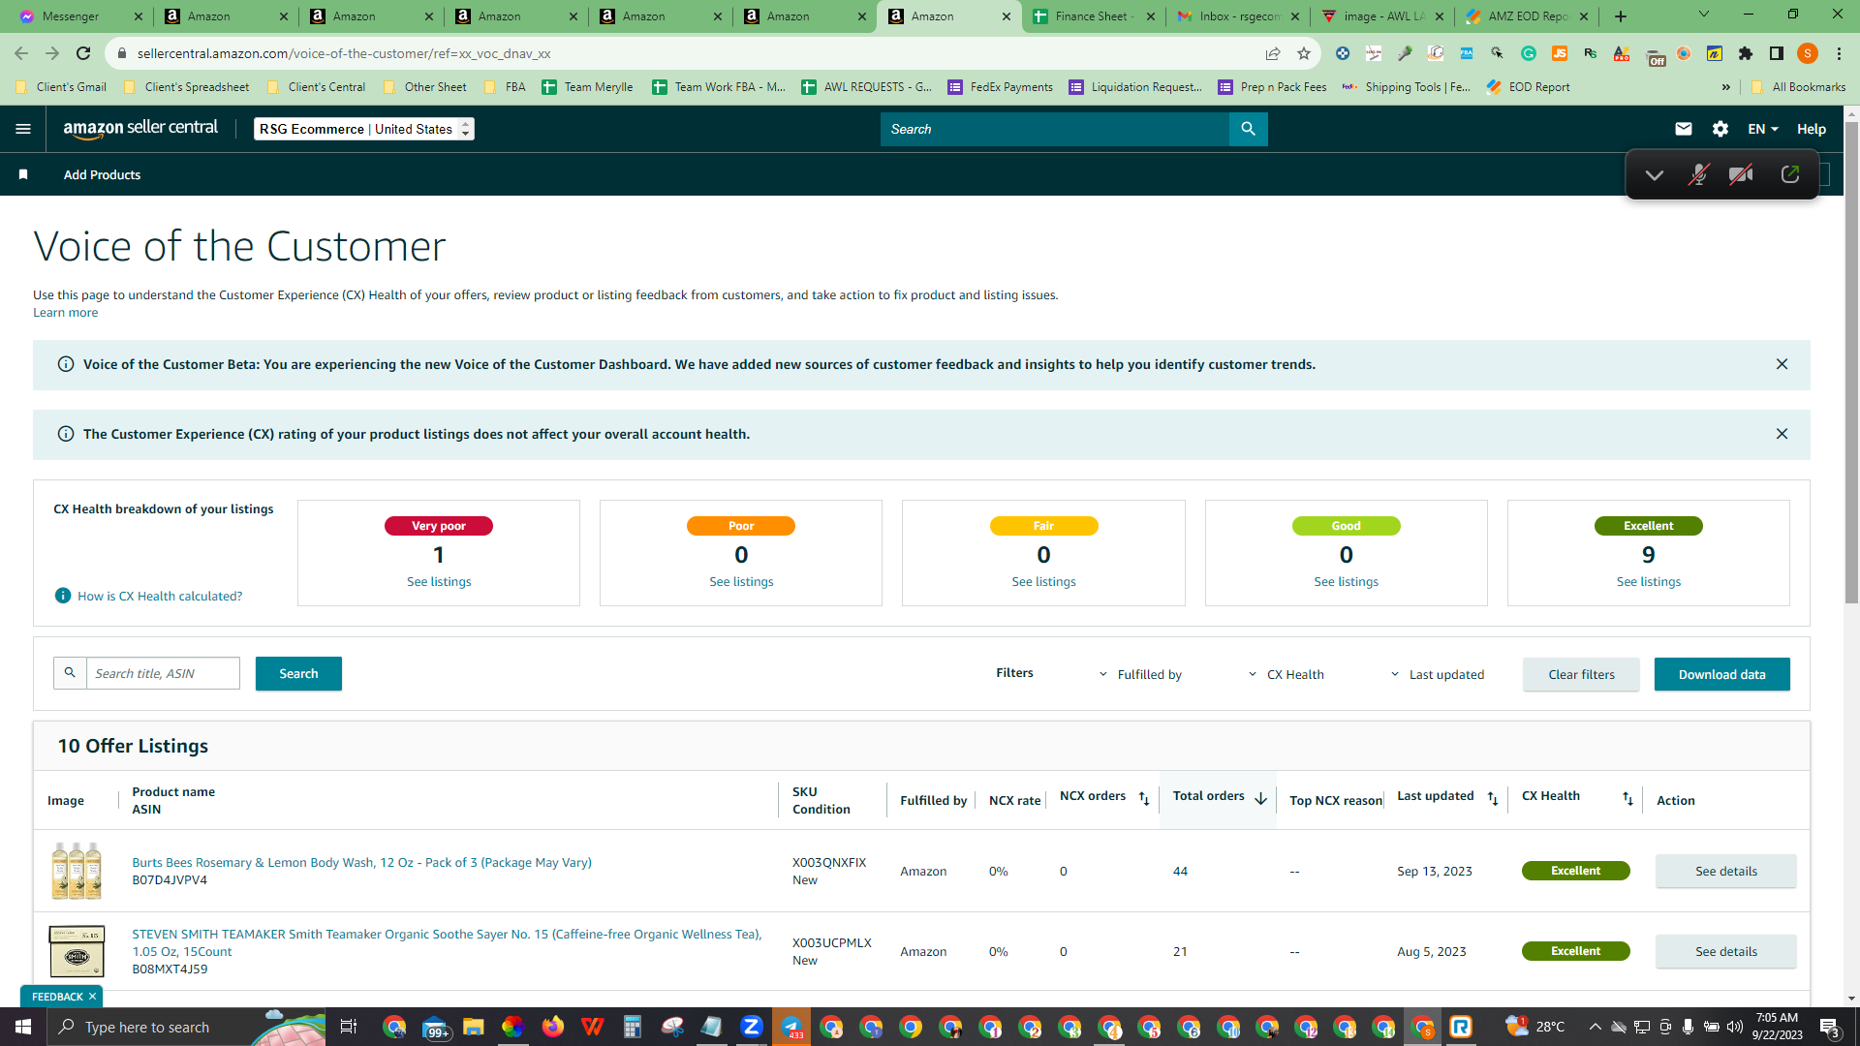Open the FedEx Payments bookmark
The image size is (1860, 1046).
click(1001, 87)
